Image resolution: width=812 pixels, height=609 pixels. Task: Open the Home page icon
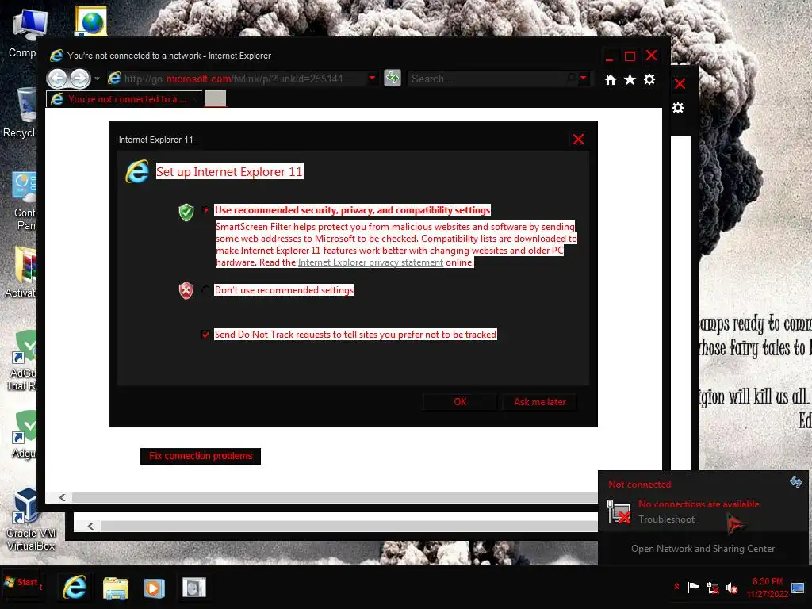[611, 80]
